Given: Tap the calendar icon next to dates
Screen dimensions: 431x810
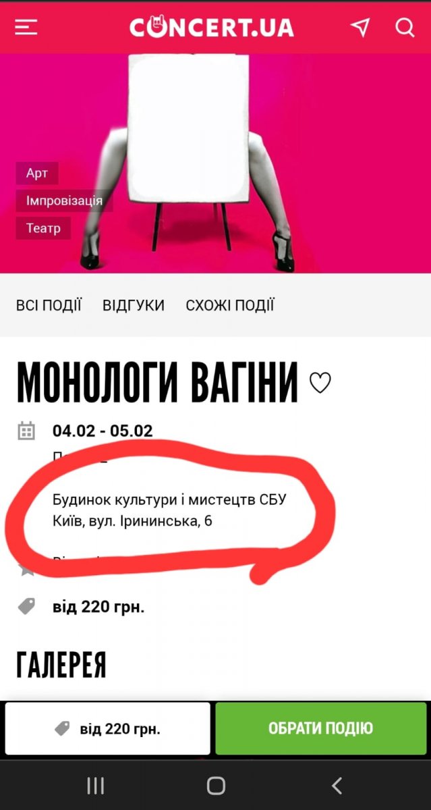Looking at the screenshot, I should tap(26, 431).
